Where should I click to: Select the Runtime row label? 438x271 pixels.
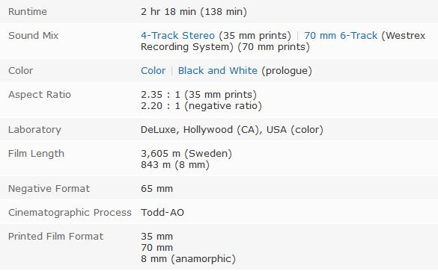28,12
